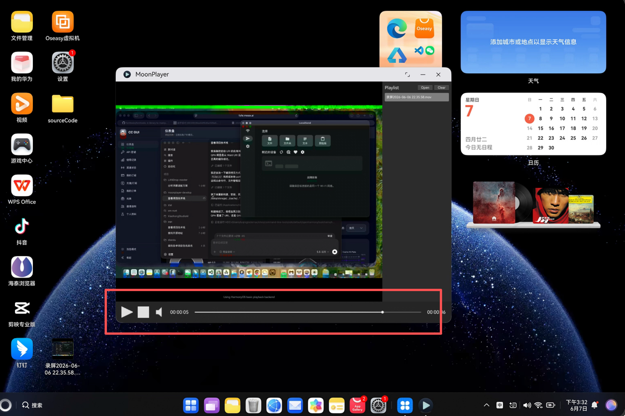
Task: Open the multitasking view in the dock
Action: click(x=212, y=405)
